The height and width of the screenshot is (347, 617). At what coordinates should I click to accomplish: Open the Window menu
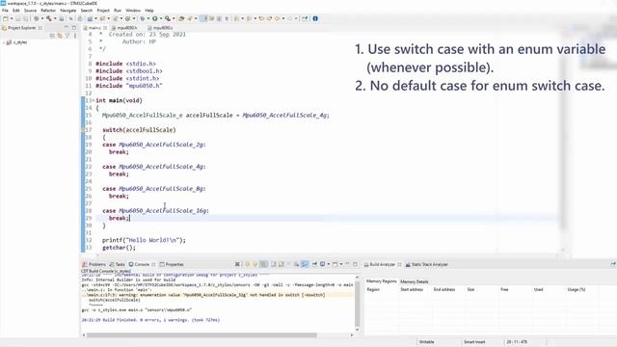(133, 11)
